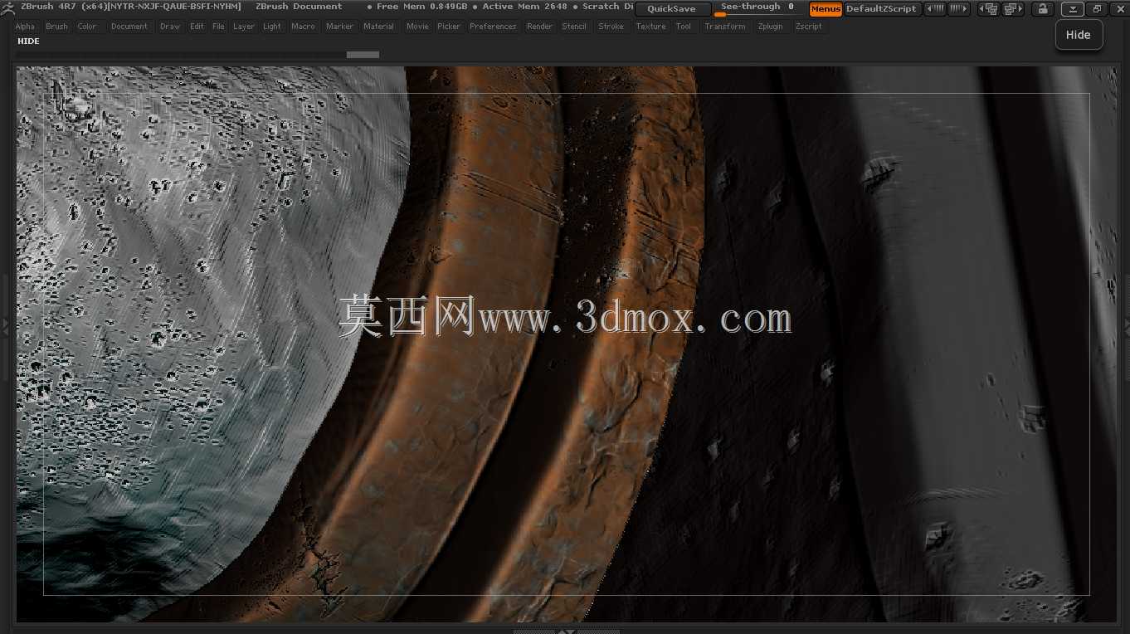This screenshot has height=634, width=1130.
Task: Open the Layer menu
Action: click(x=244, y=27)
